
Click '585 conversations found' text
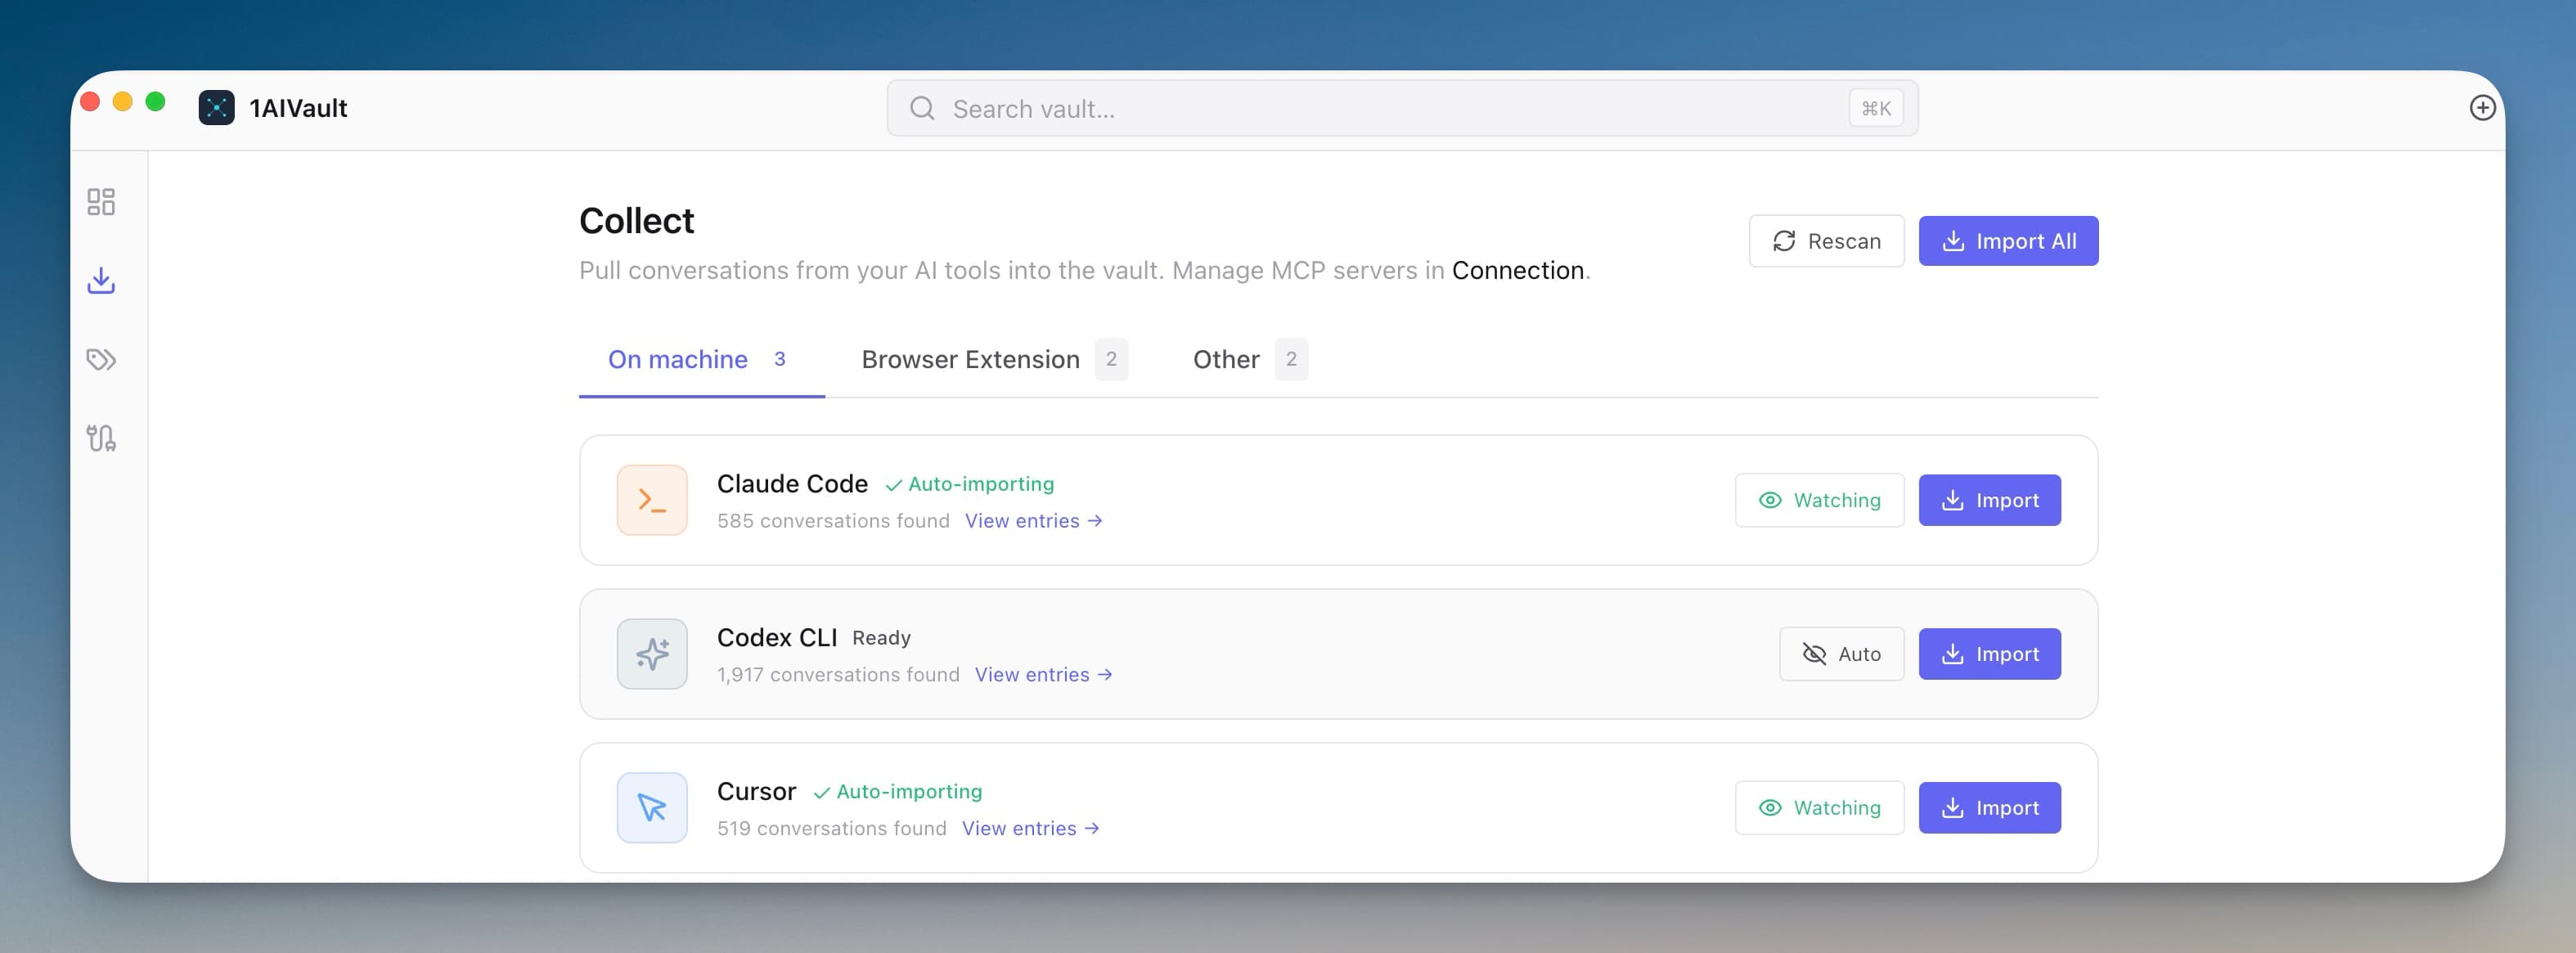coord(833,521)
